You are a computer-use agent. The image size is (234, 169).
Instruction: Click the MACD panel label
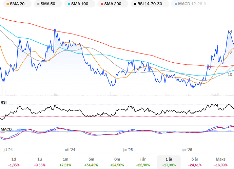(6, 129)
